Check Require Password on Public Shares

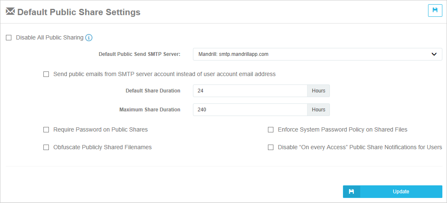46,129
